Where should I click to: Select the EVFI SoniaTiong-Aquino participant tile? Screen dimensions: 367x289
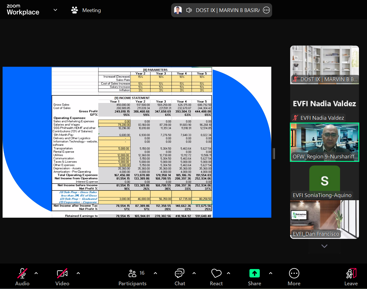click(324, 181)
